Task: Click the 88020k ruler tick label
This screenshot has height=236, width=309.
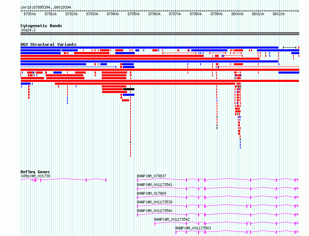Action: 279,14
